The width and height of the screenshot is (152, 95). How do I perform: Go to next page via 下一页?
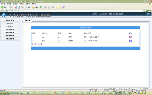34,44
